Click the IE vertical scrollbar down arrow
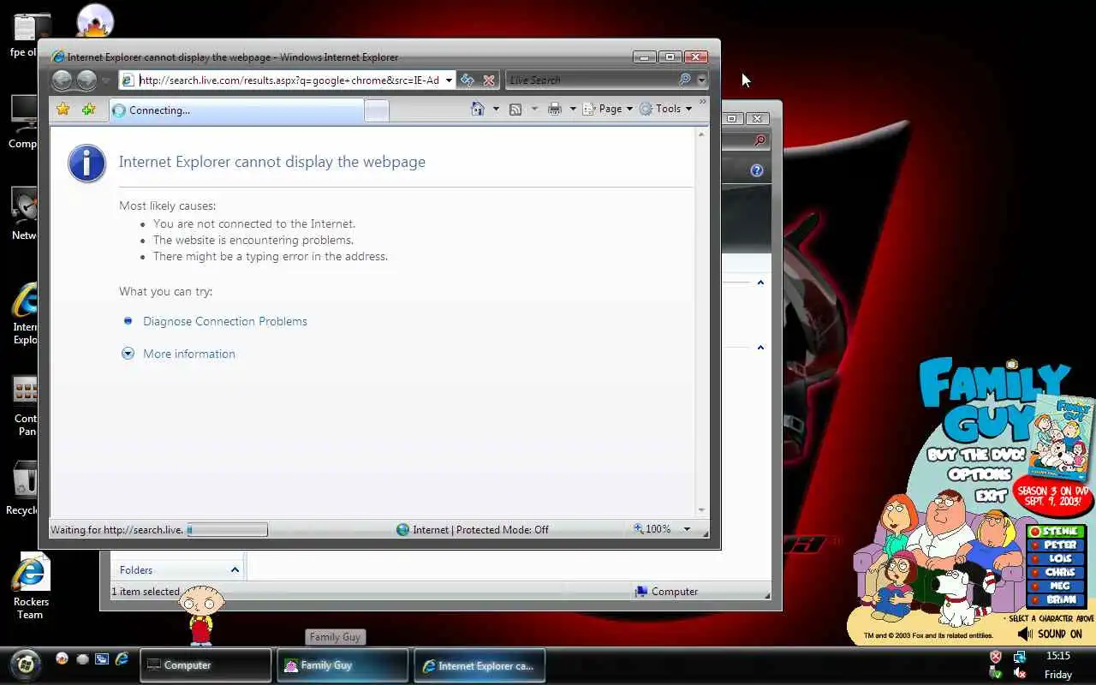Screen dimensions: 1096x685 702,510
